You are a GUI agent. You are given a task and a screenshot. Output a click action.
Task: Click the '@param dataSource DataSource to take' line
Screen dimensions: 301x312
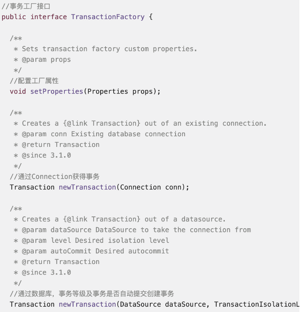136,230
